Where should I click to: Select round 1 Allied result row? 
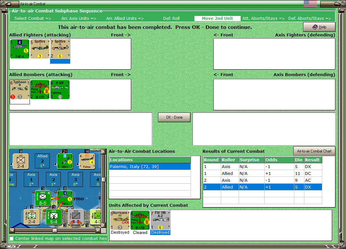(x=262, y=173)
